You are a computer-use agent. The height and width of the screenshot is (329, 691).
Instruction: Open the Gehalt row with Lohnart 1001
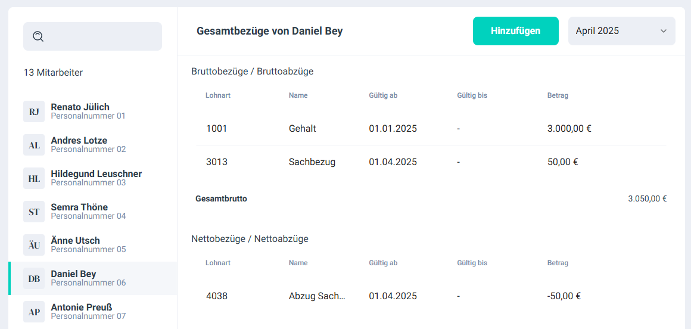[430, 128]
